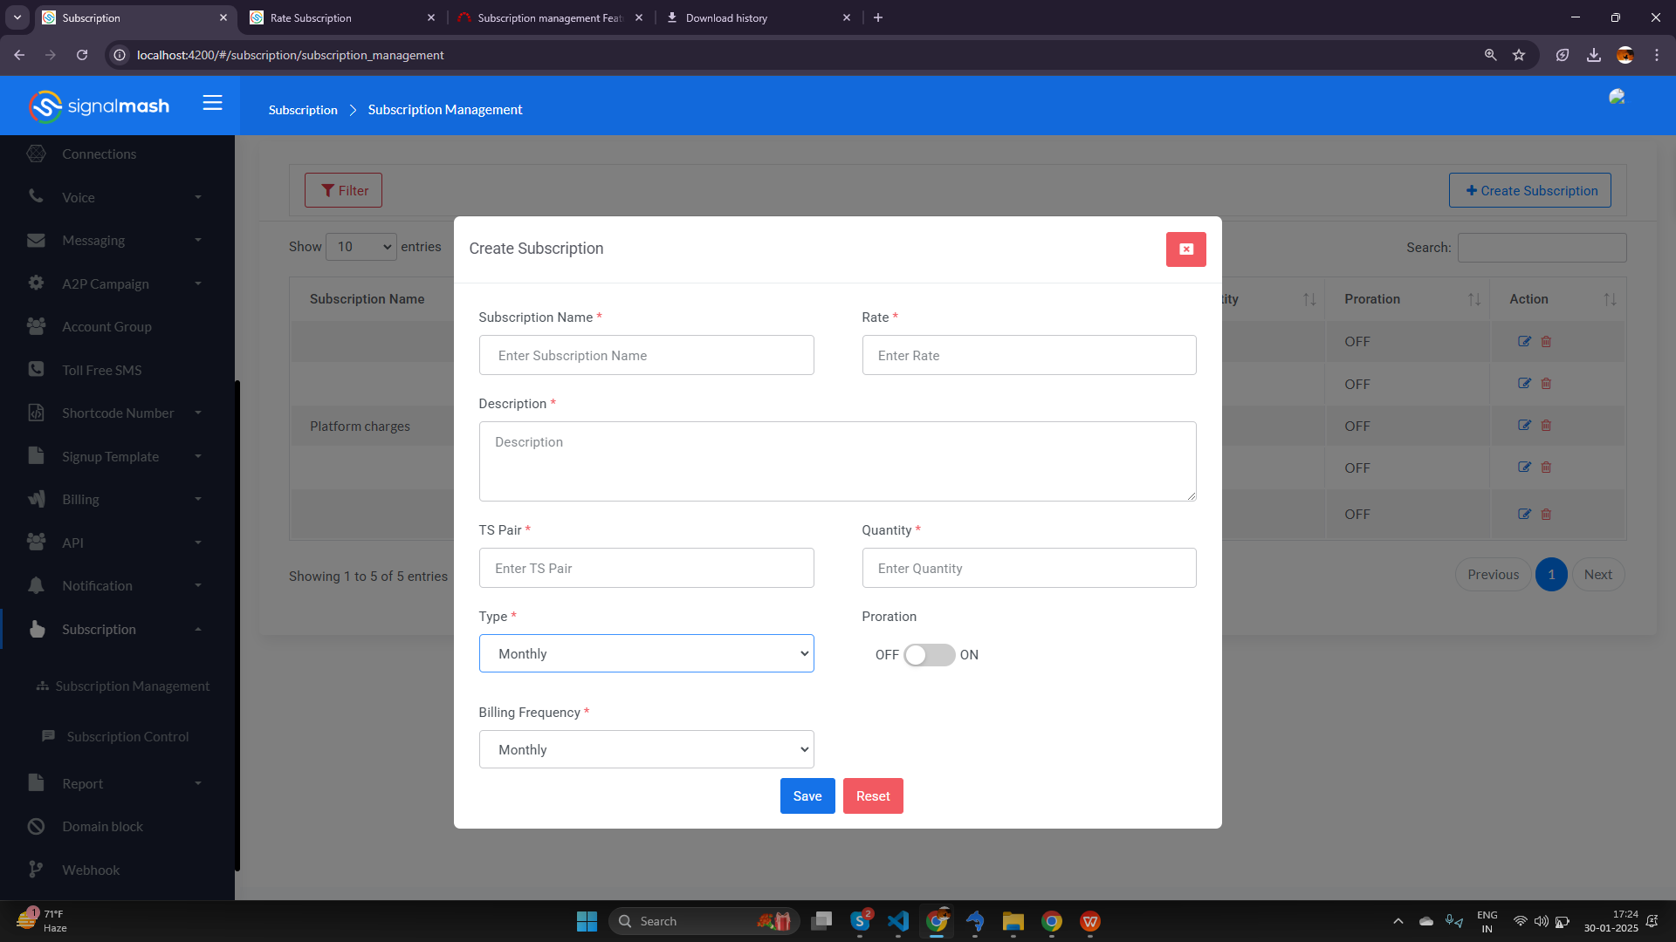Click the edit icon in first table row
Image resolution: width=1676 pixels, height=942 pixels.
tap(1524, 341)
